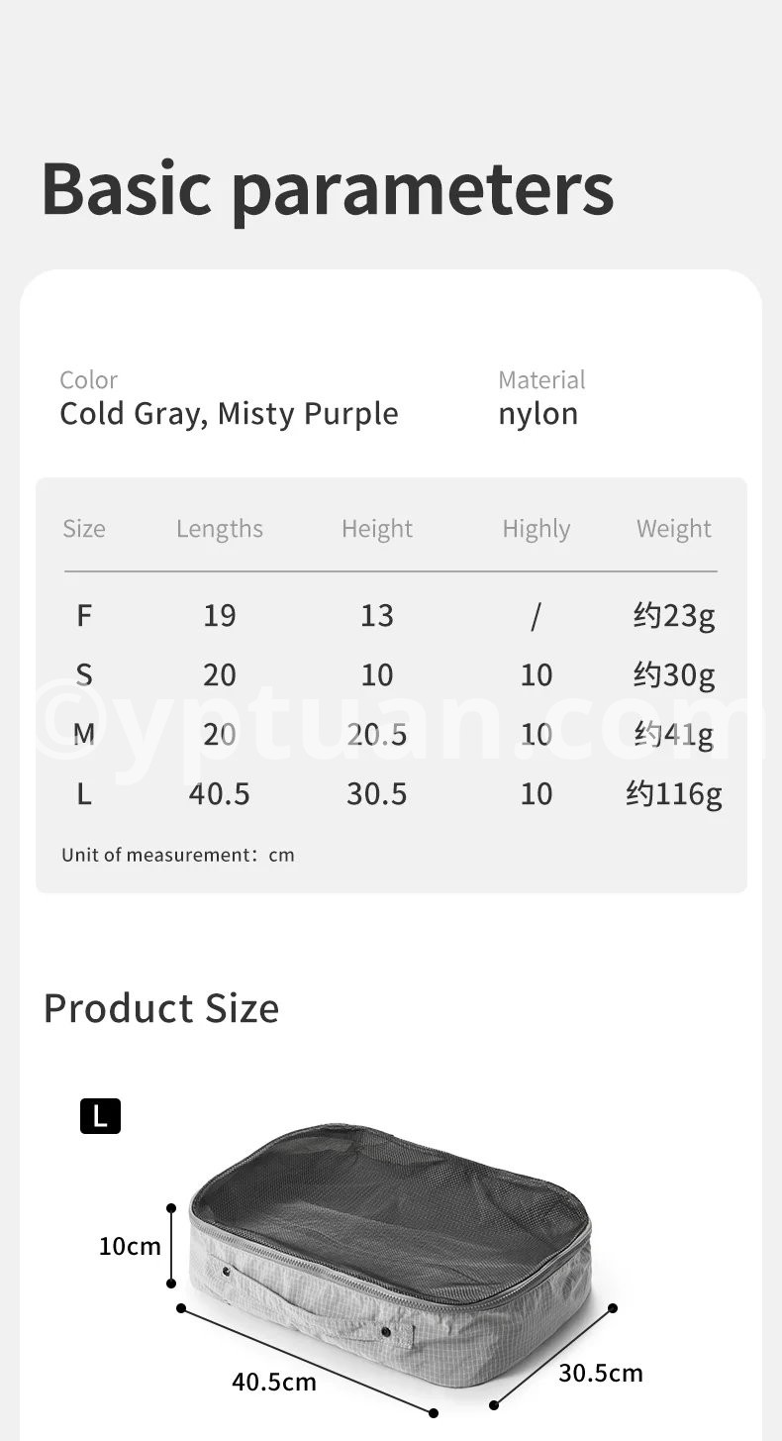This screenshot has height=1441, width=782.
Task: Click the 约116g weight value
Action: tap(673, 794)
